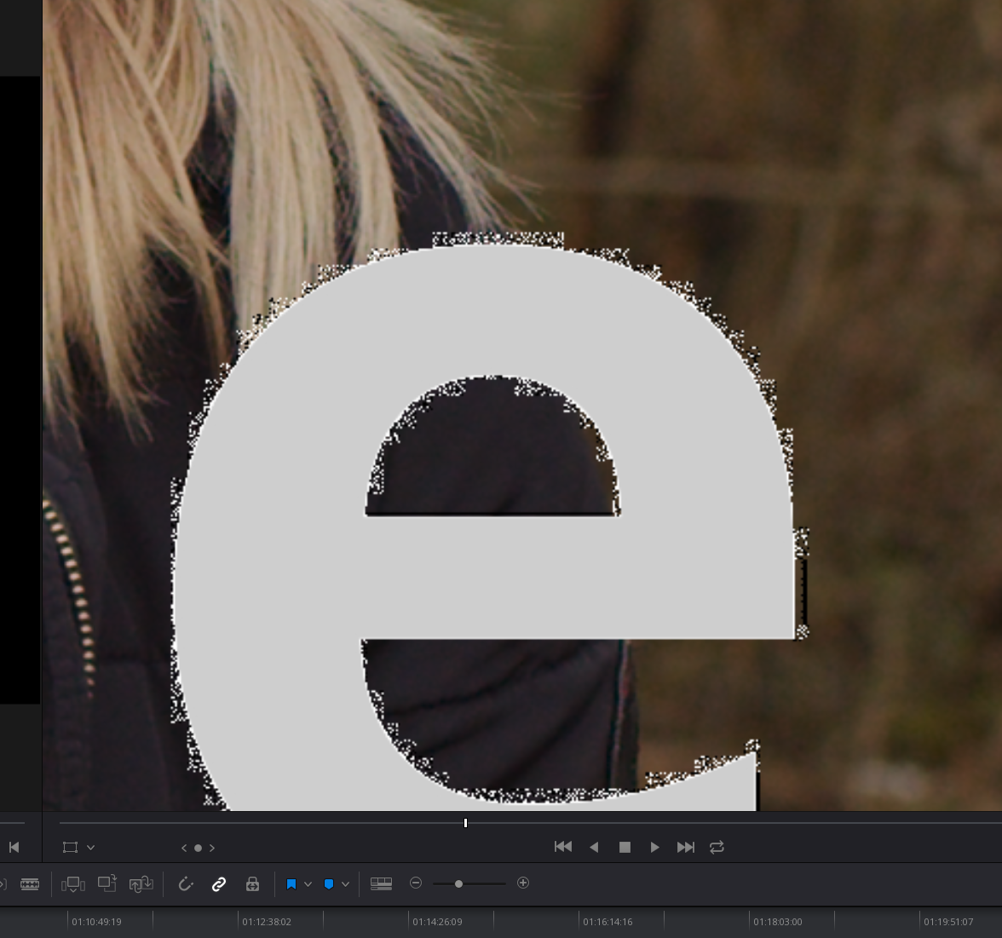This screenshot has height=938, width=1002.
Task: Jump to the previous keyframe arrow
Action: coord(184,848)
